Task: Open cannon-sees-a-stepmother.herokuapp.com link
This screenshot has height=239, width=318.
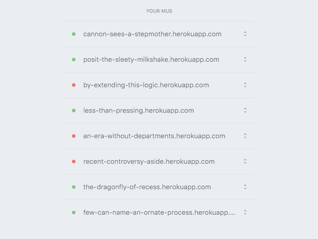Action: coord(152,34)
